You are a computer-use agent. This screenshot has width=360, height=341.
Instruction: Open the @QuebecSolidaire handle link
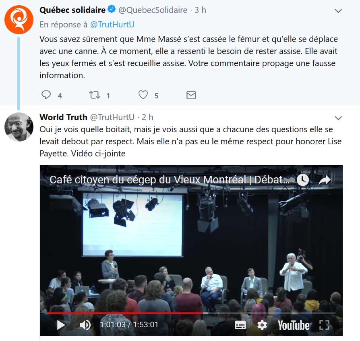click(153, 10)
